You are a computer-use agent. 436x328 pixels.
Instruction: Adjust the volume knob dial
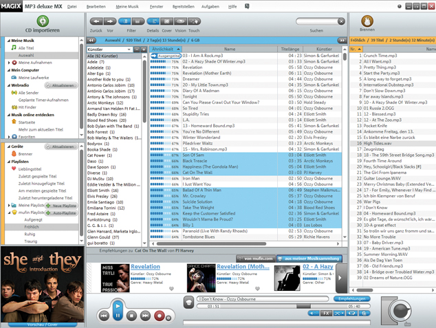pyautogui.click(x=401, y=311)
